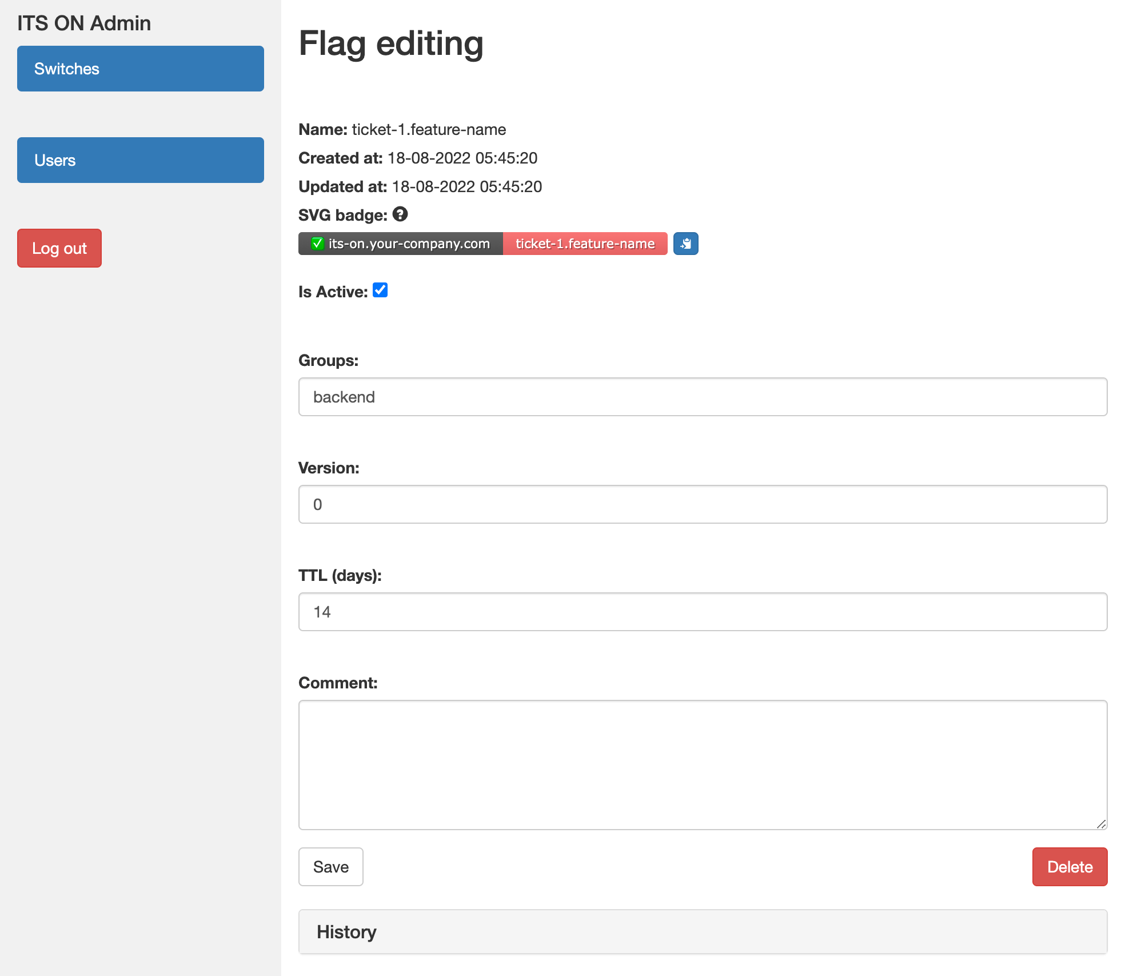1125x976 pixels.
Task: Click the SVG badge help question-mark icon
Action: pyautogui.click(x=400, y=214)
